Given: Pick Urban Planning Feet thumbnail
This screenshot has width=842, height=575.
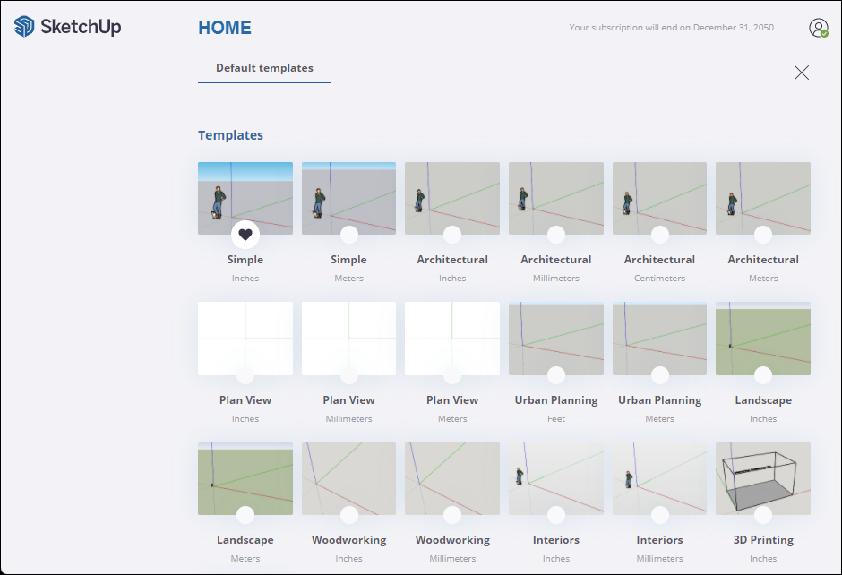Looking at the screenshot, I should click(x=555, y=337).
